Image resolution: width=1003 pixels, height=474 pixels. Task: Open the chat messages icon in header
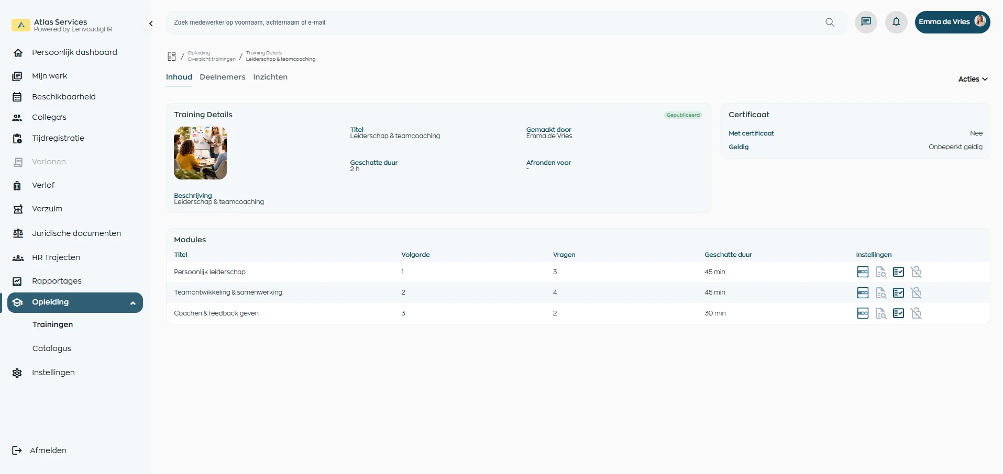[x=866, y=22]
